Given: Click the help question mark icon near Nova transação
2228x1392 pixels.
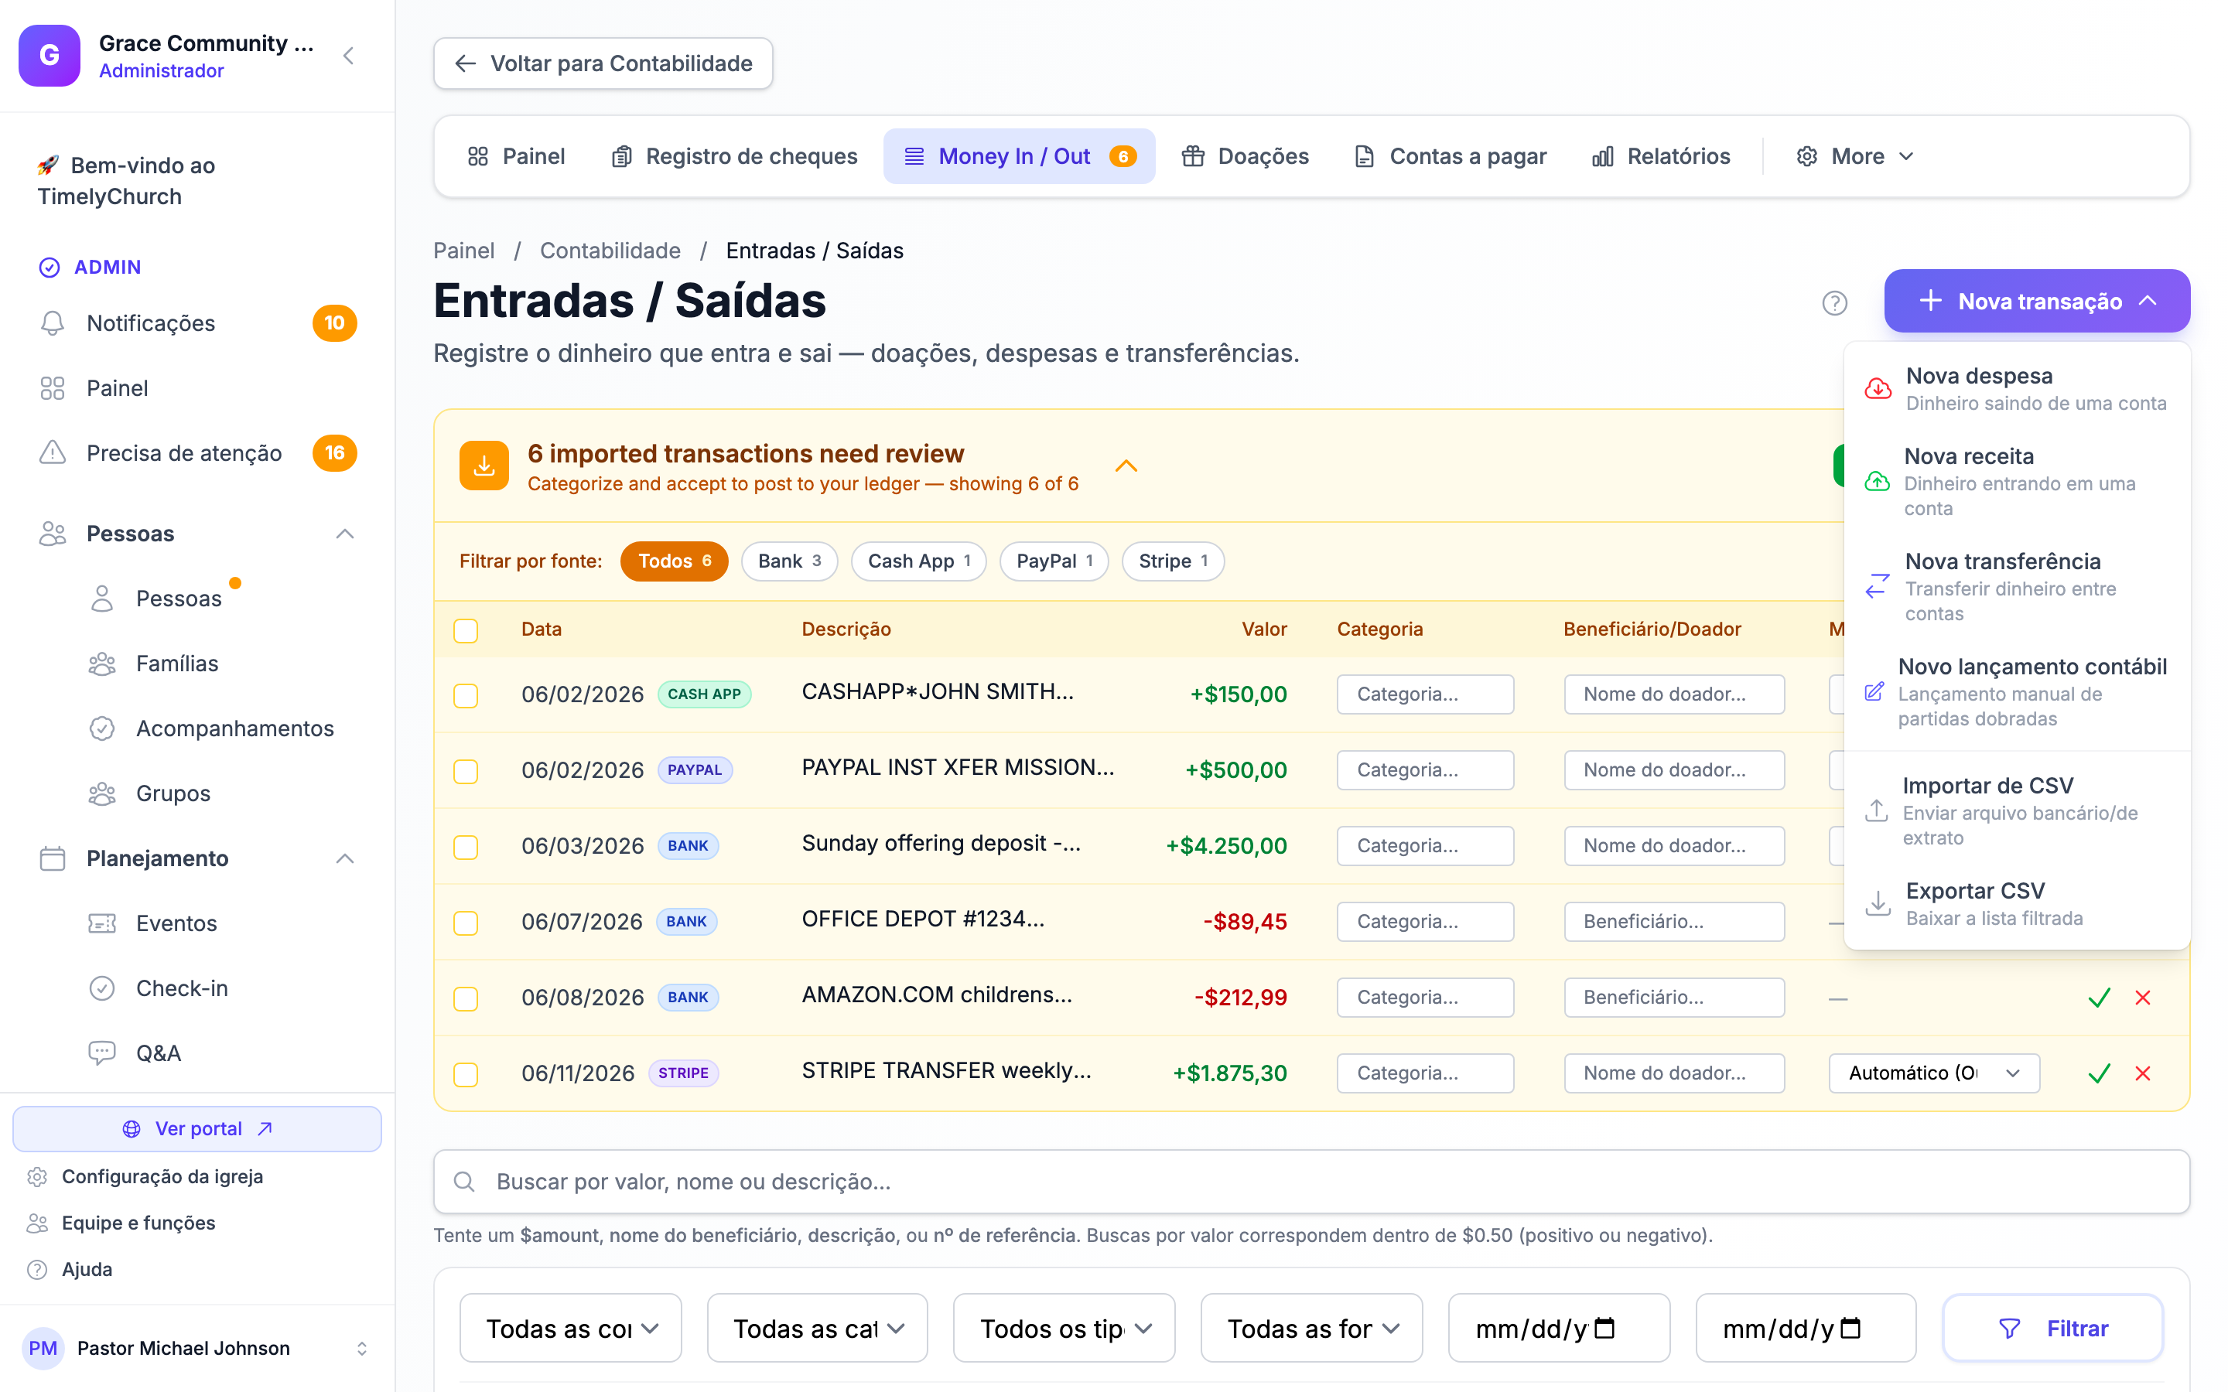Looking at the screenshot, I should (1834, 303).
